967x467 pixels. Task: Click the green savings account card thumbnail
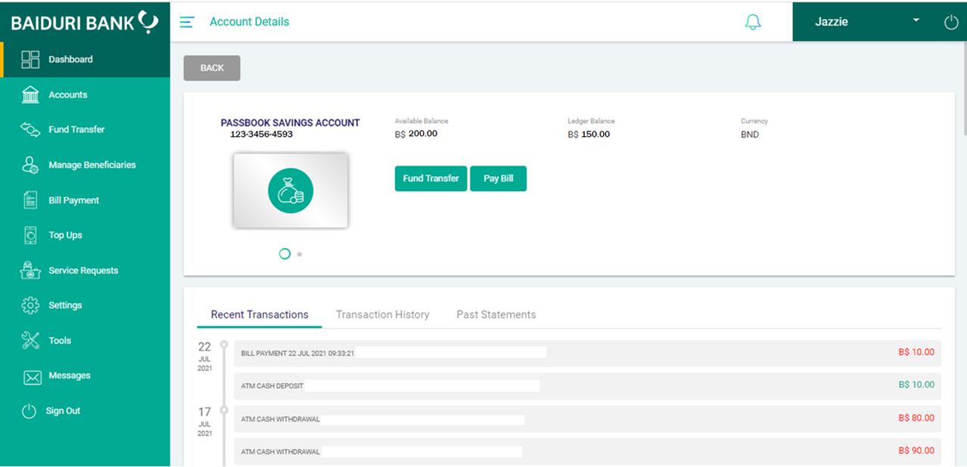coord(291,190)
